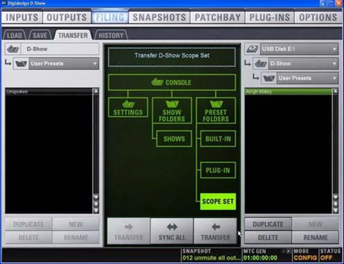Expand the right User Presets dropdown
This screenshot has width=344, height=264.
307,78
